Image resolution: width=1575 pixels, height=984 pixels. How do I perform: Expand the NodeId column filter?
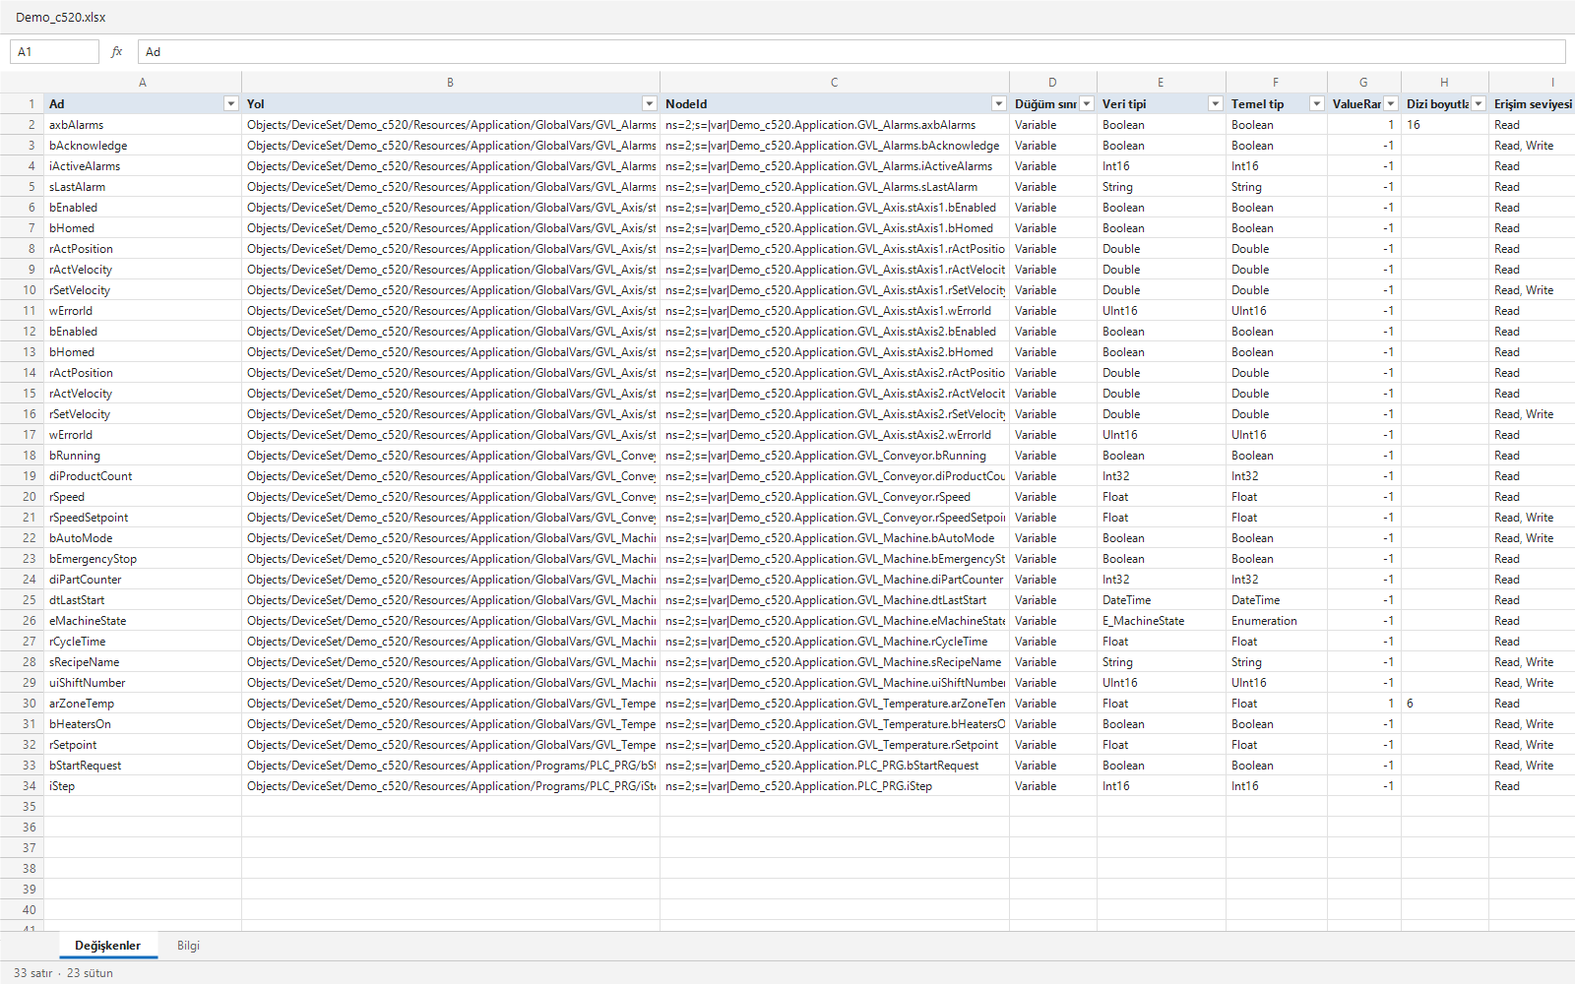tap(999, 104)
